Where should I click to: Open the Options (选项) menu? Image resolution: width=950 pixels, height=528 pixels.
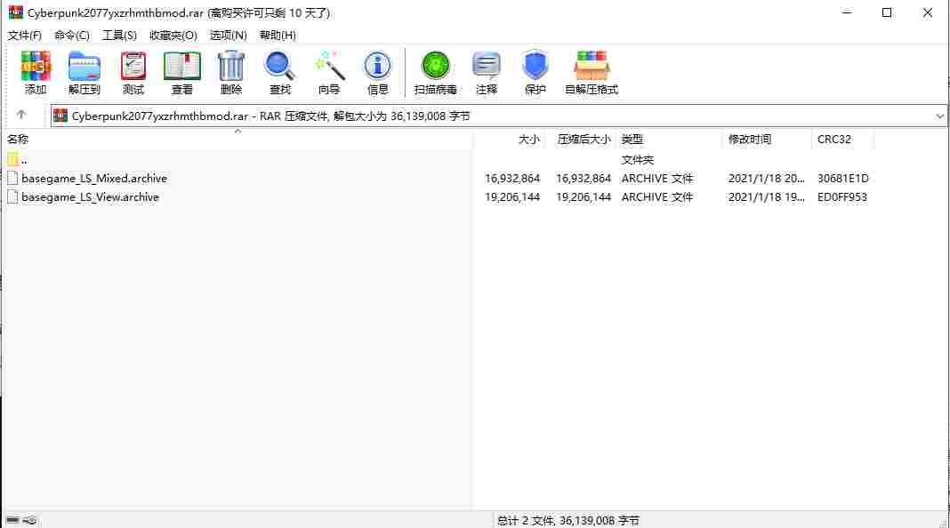229,36
